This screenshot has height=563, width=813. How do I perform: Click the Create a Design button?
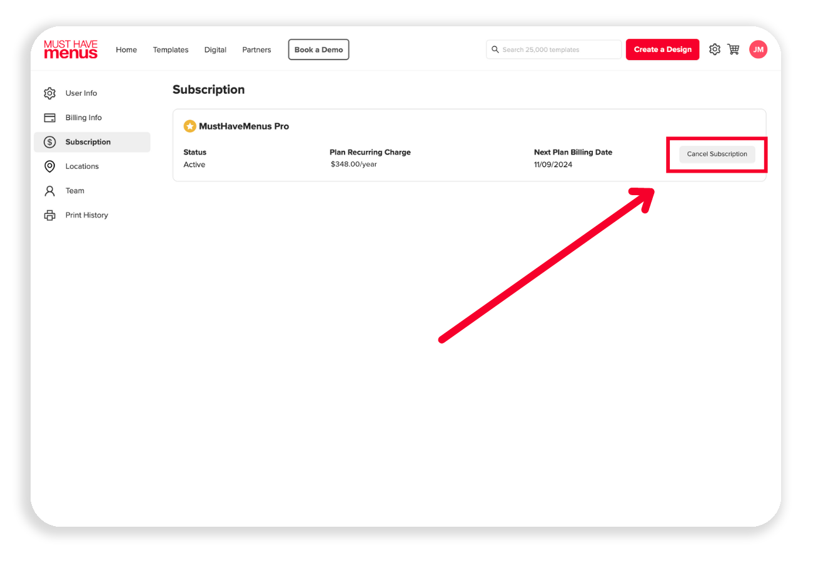[x=662, y=49]
